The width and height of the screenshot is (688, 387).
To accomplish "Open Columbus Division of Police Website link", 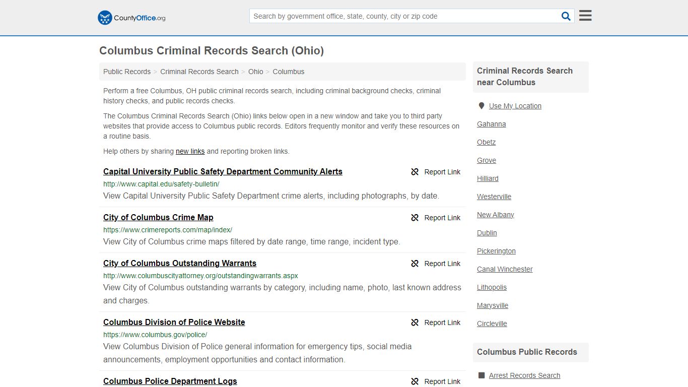I will 174,322.
